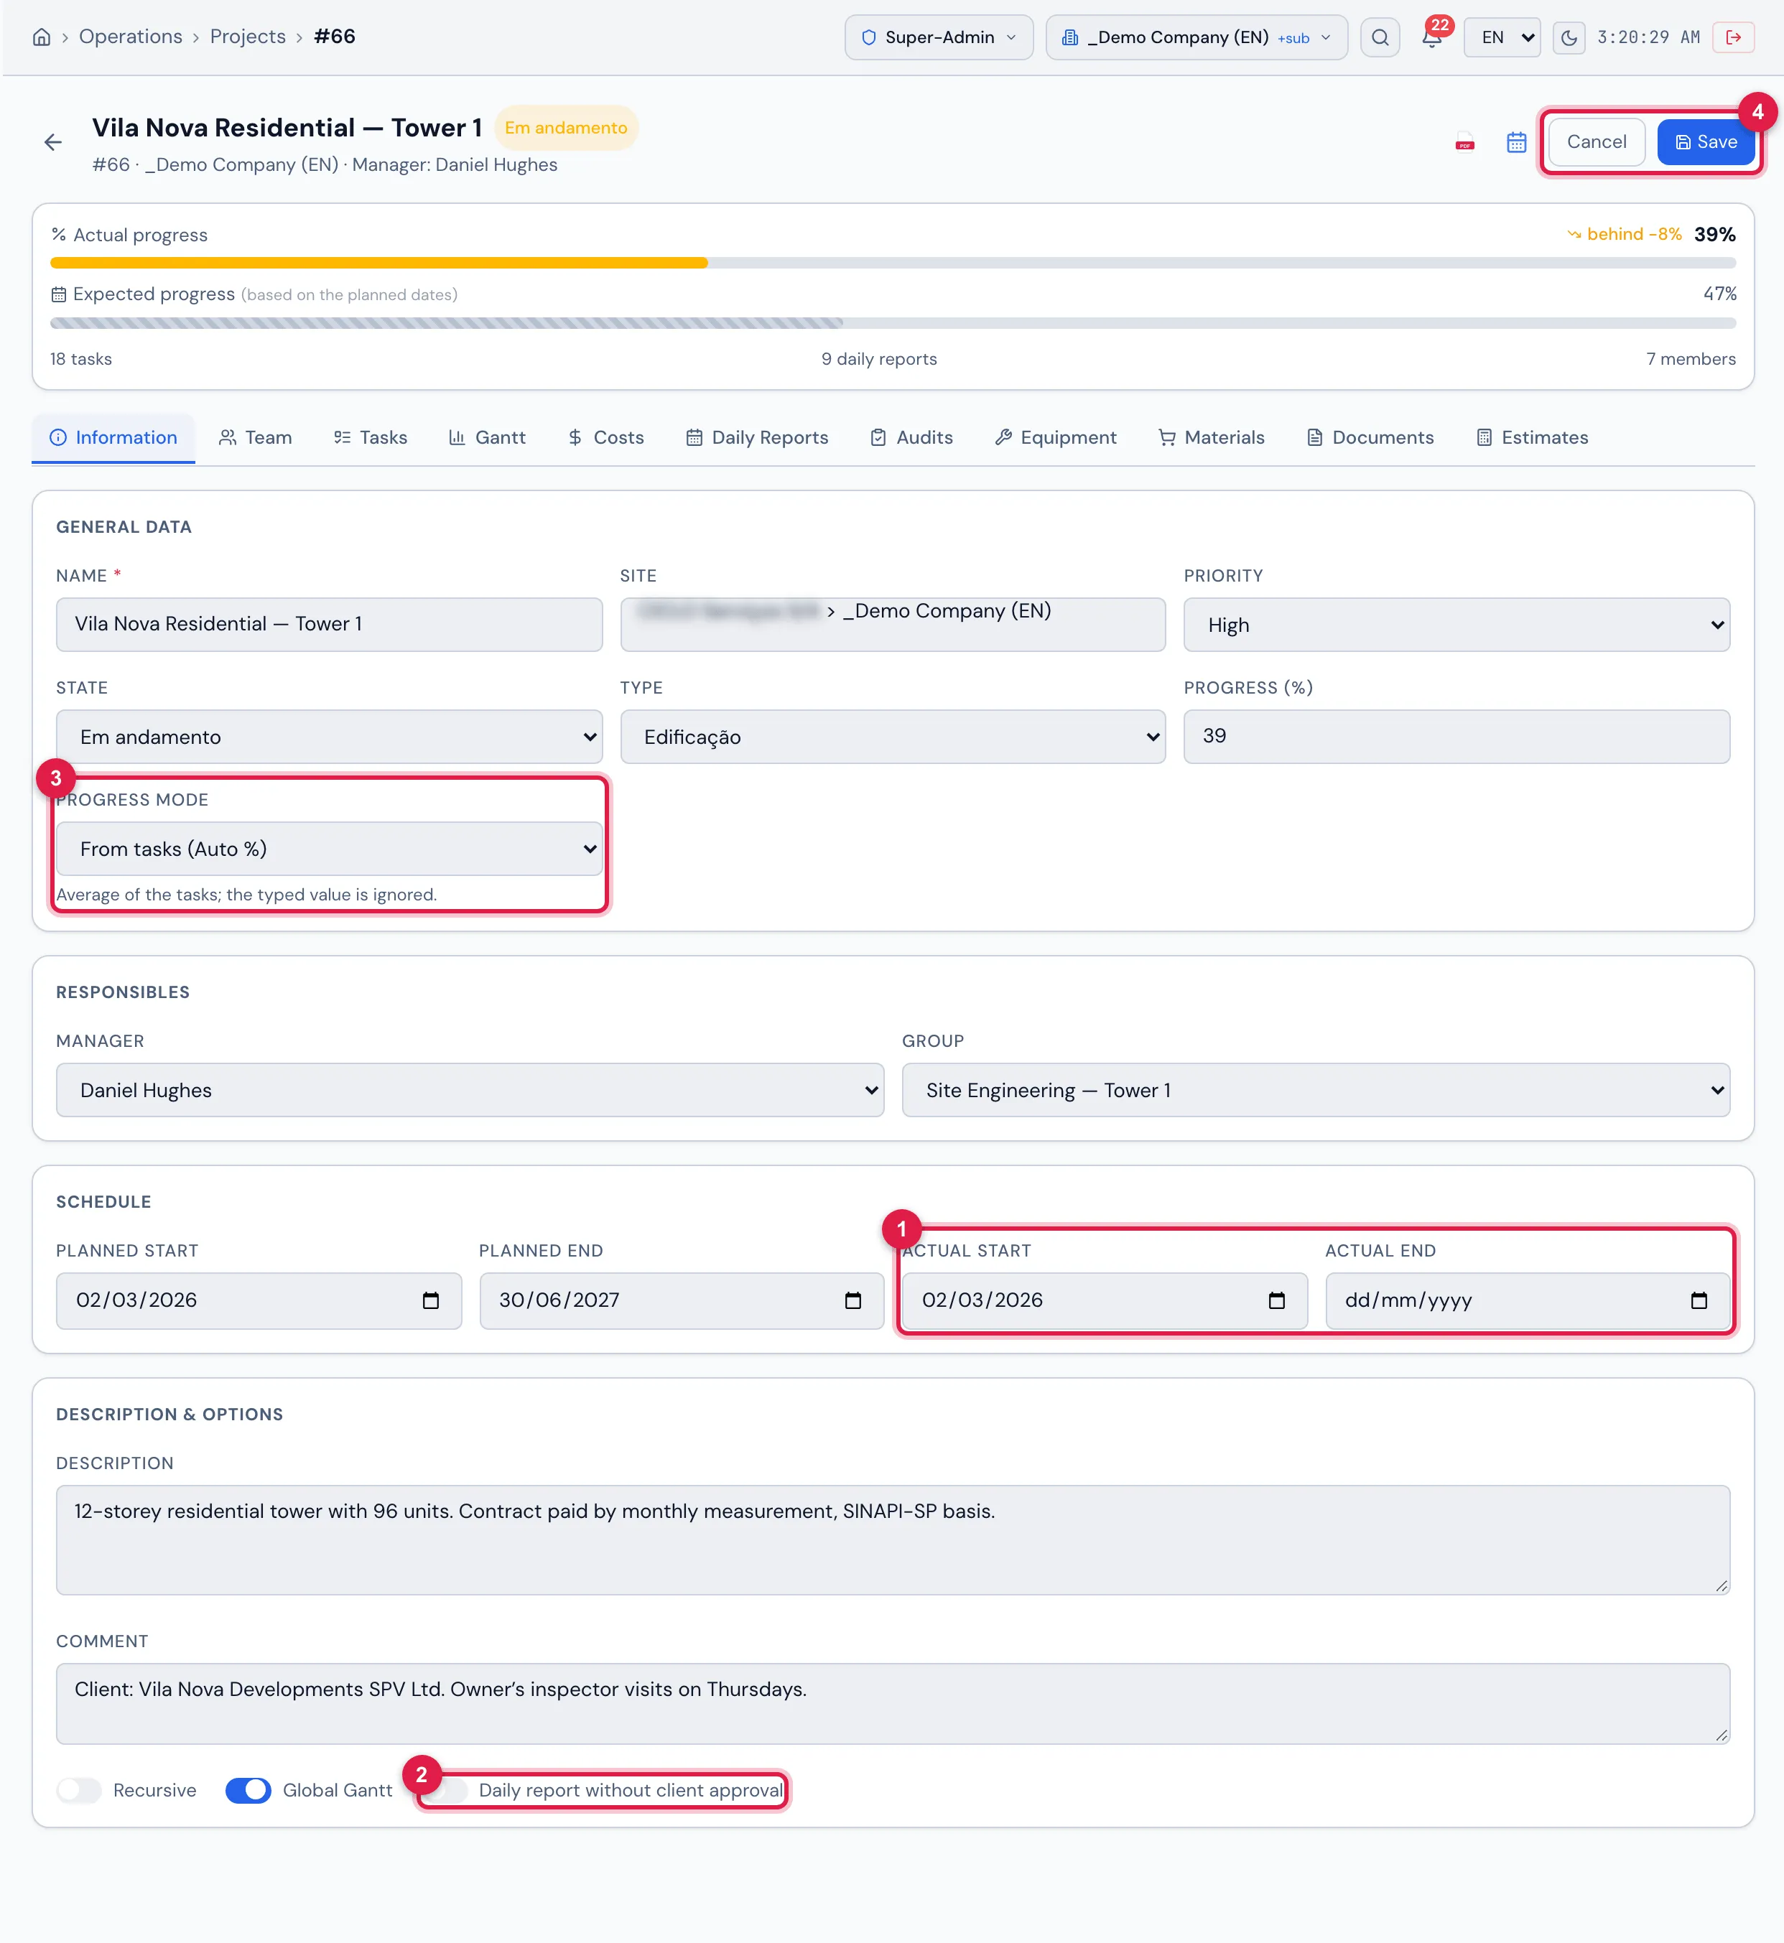This screenshot has width=1784, height=1943.
Task: Open Planned End date picker icon
Action: (x=852, y=1300)
